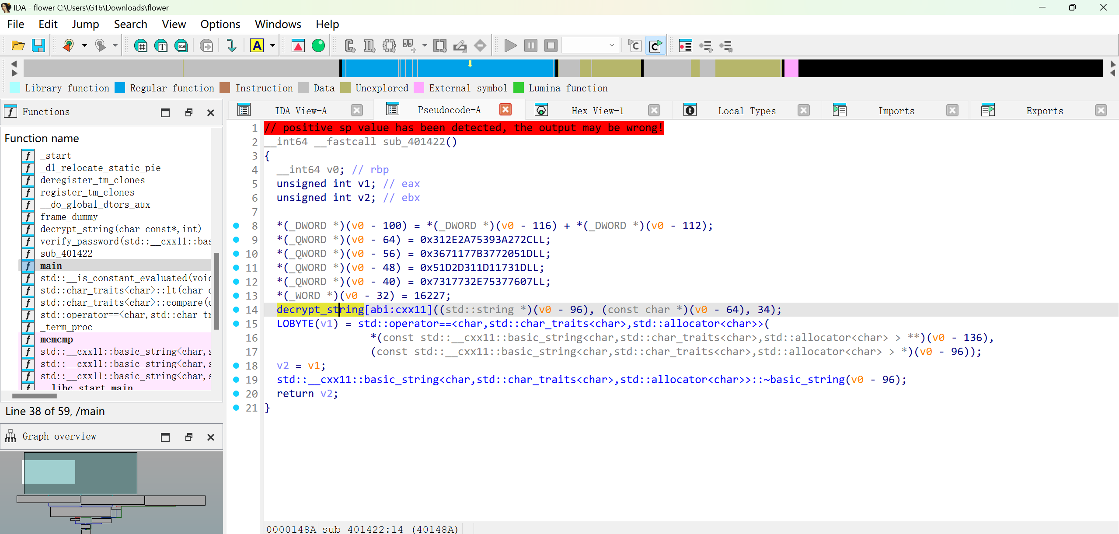Open the Search menu

point(130,24)
